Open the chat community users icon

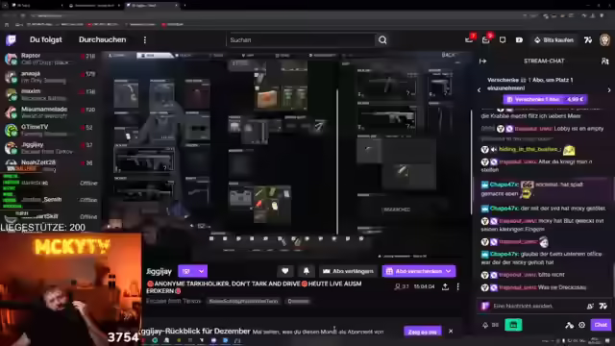coord(604,62)
